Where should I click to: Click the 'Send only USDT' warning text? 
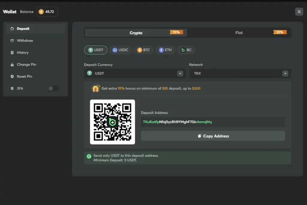pos(126,156)
